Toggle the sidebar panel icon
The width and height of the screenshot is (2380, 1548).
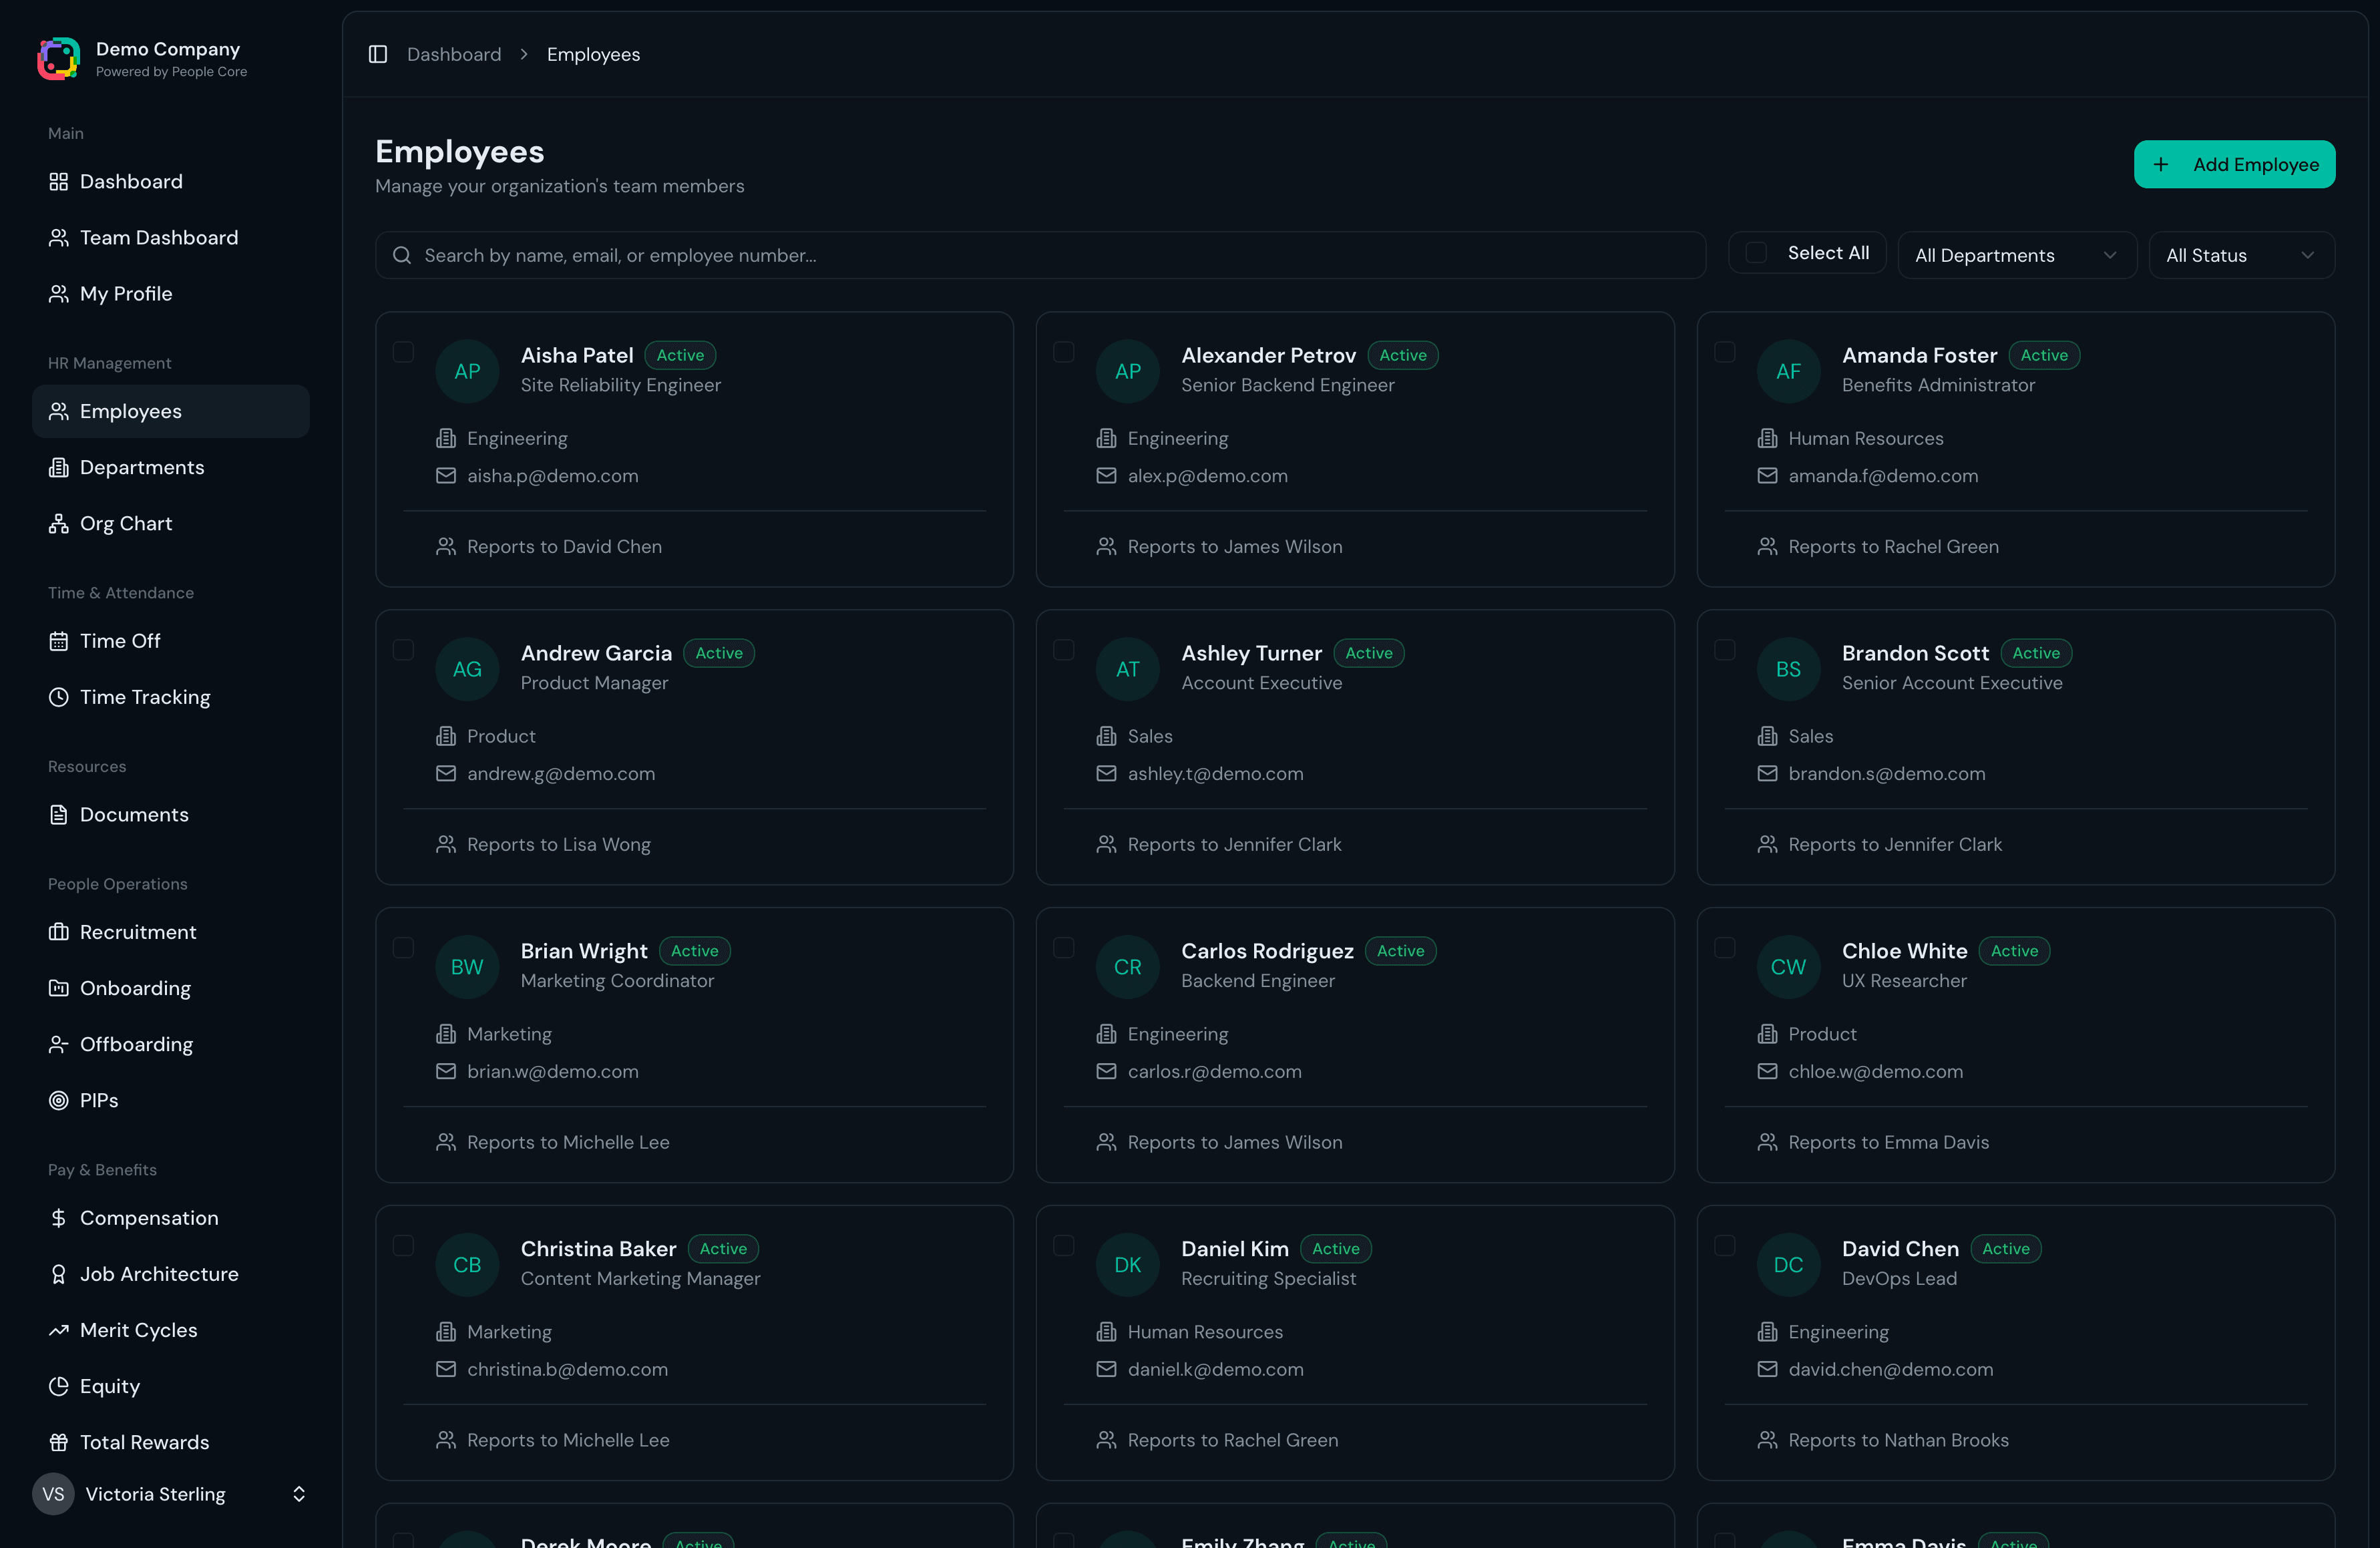tap(378, 54)
